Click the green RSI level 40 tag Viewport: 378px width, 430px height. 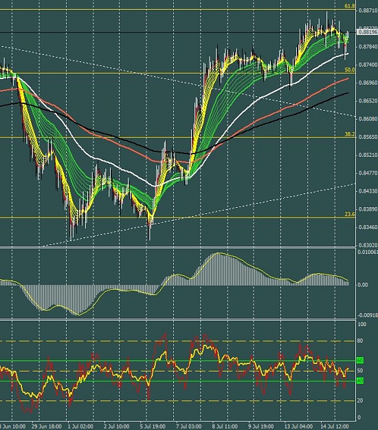pyautogui.click(x=360, y=380)
